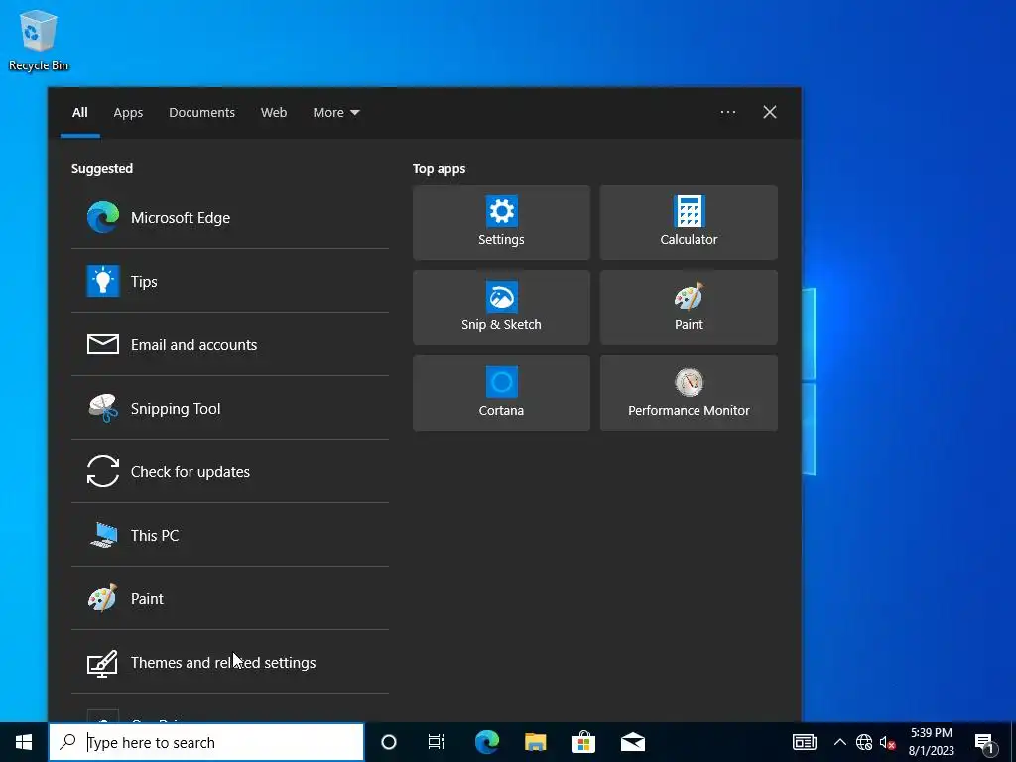Launch Snipping Tool from suggestions
1016x762 pixels.
click(x=229, y=408)
